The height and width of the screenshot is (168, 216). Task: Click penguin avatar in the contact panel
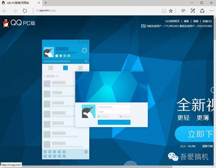(x=49, y=52)
